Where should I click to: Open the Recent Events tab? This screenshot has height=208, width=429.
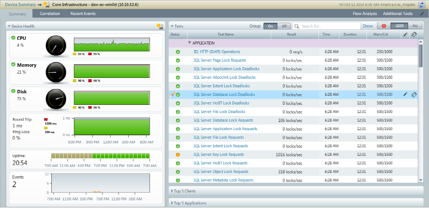[83, 14]
